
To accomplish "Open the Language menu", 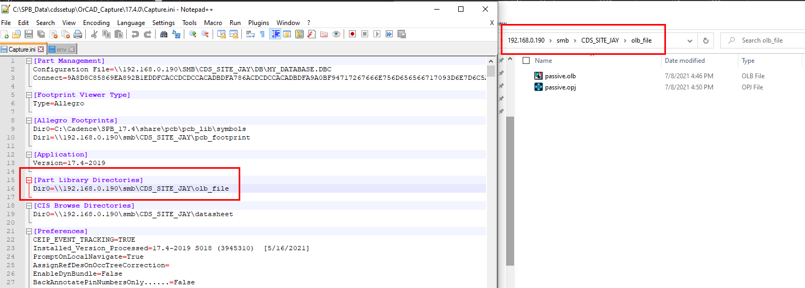I will click(x=131, y=23).
